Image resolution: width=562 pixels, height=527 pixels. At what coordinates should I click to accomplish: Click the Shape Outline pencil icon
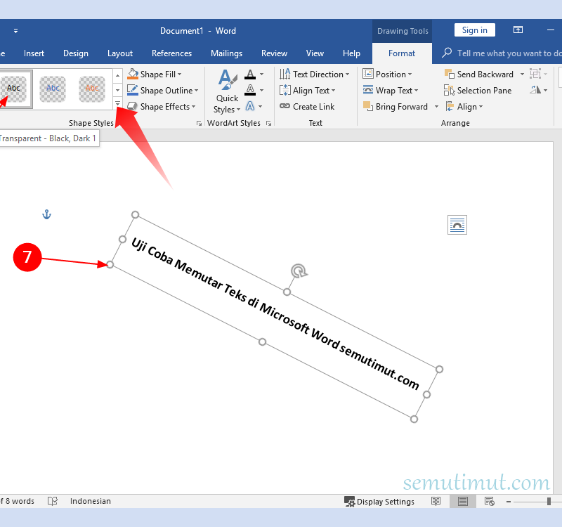pos(133,91)
